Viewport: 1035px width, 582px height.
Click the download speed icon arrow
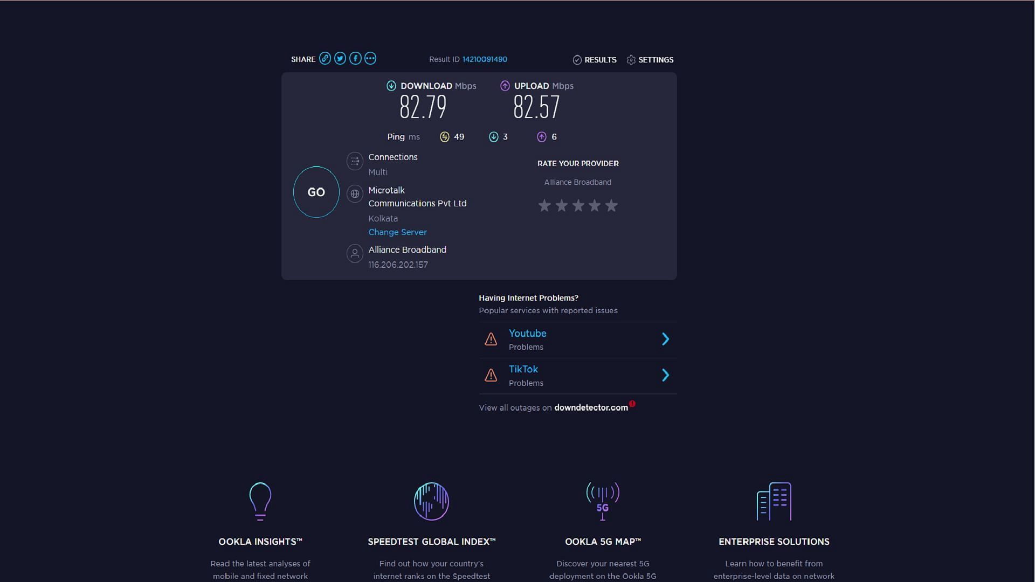[391, 85]
